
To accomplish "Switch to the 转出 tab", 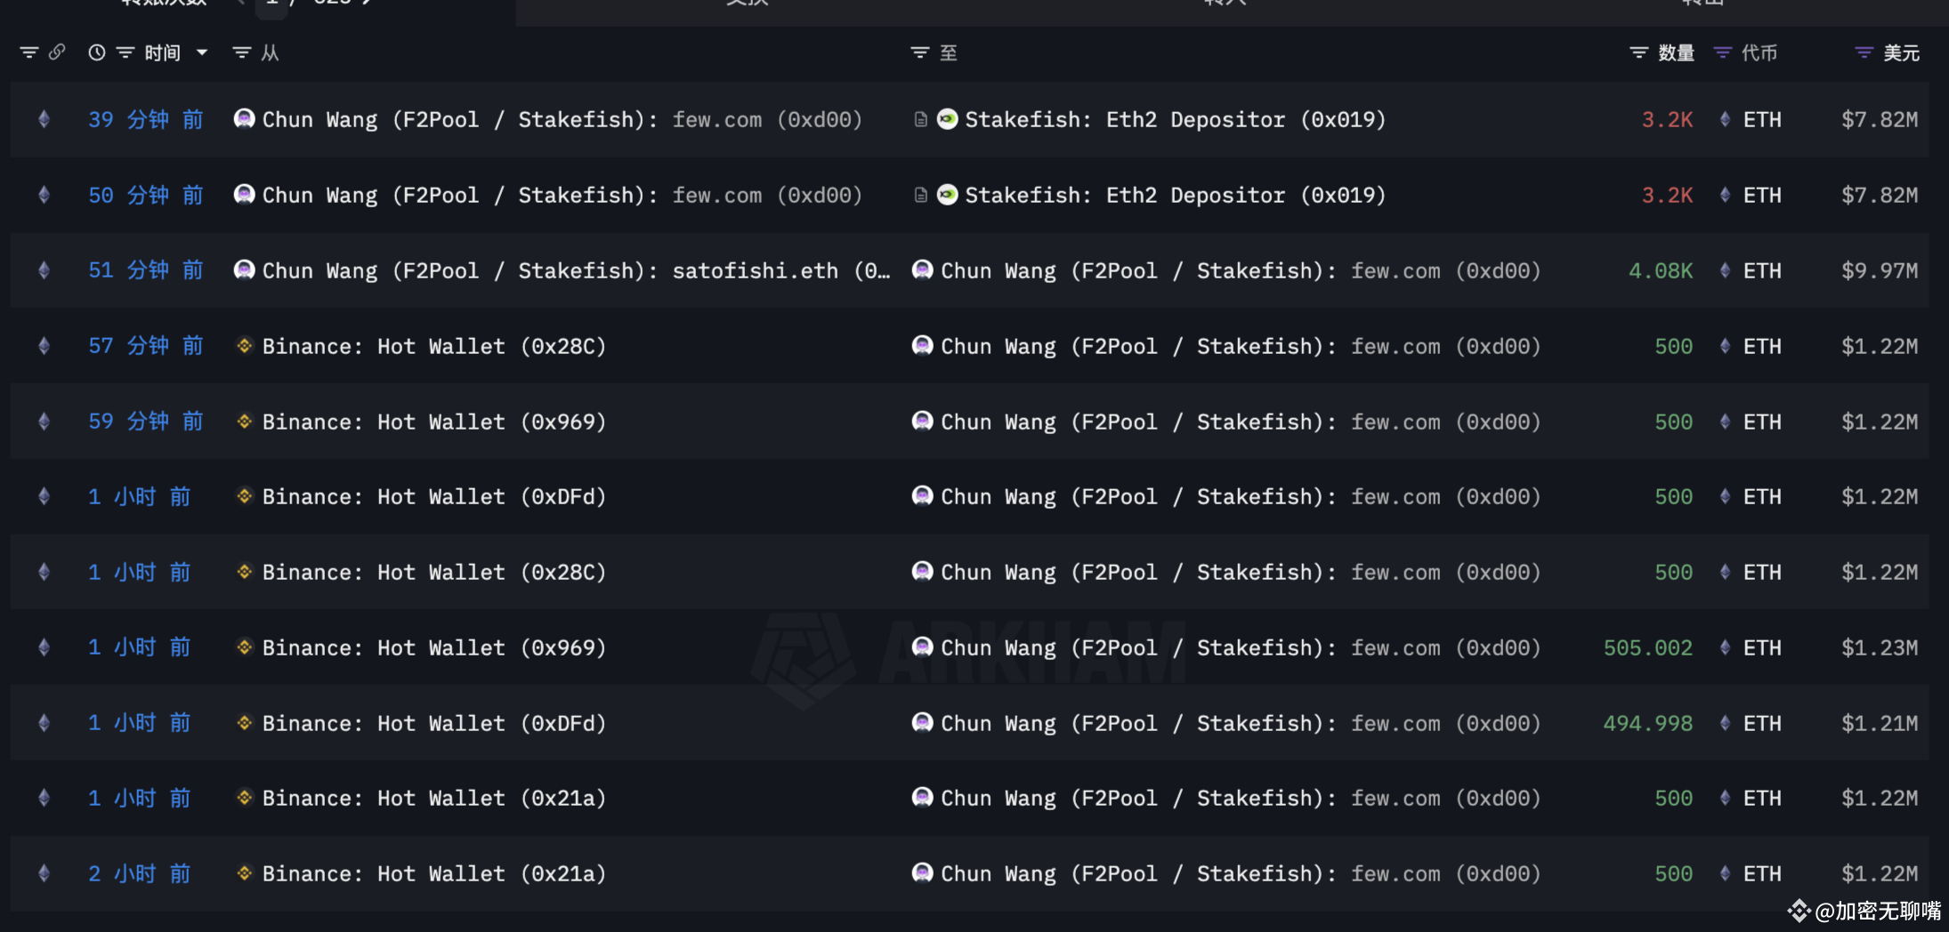I will coord(1703,4).
